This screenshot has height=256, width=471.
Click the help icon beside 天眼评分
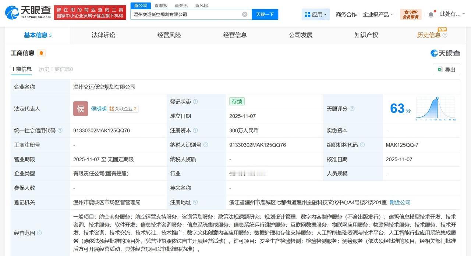point(352,109)
